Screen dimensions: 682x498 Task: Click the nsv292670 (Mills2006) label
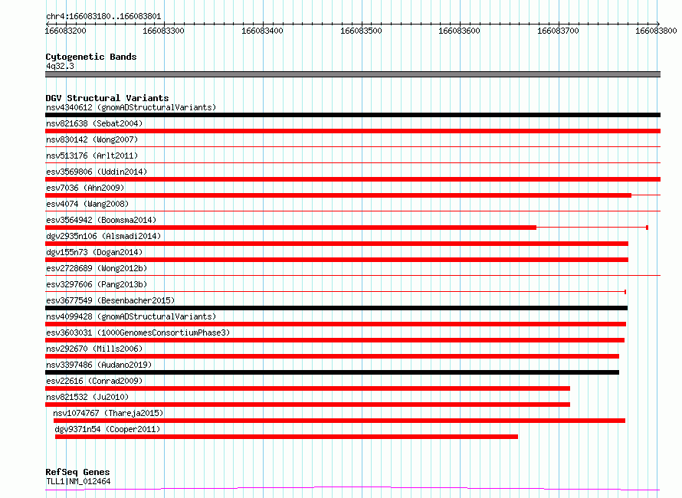[x=94, y=349]
